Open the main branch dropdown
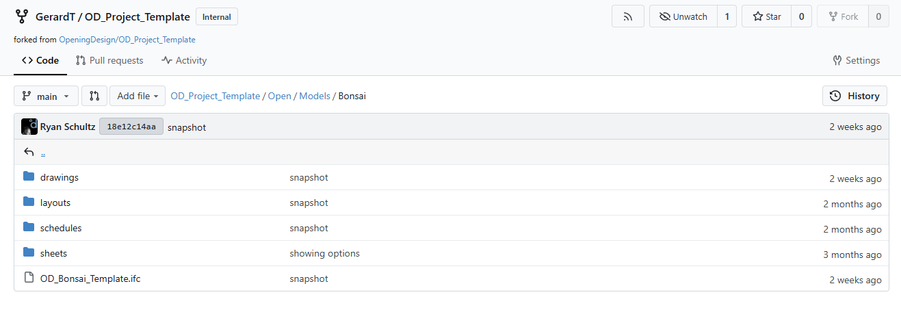This screenshot has height=312, width=901. tap(46, 96)
